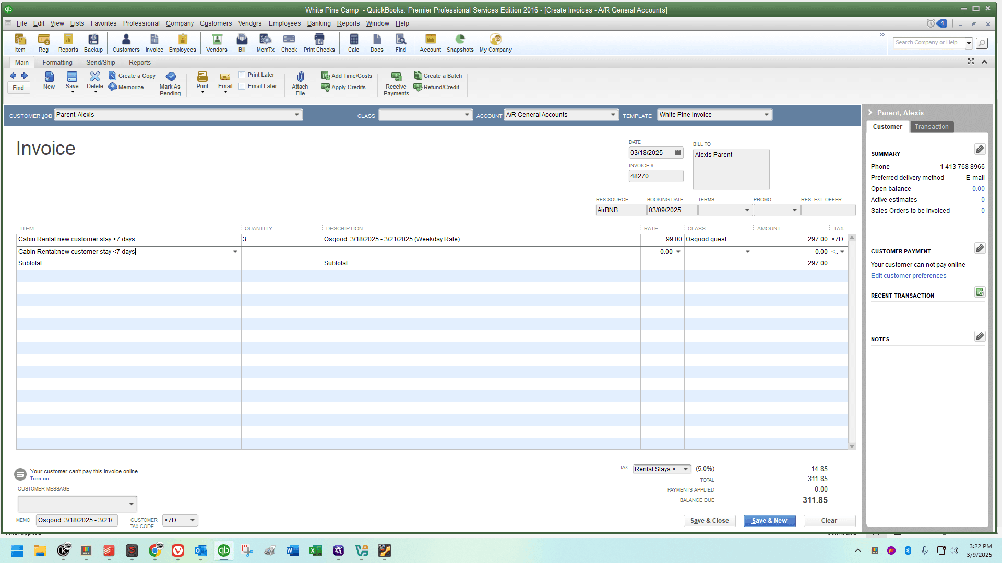Click the Memorize transaction icon

(126, 87)
